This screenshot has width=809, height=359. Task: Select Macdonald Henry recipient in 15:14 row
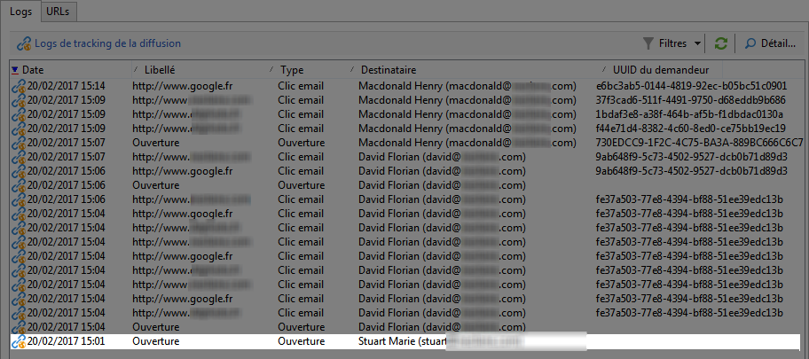[467, 86]
